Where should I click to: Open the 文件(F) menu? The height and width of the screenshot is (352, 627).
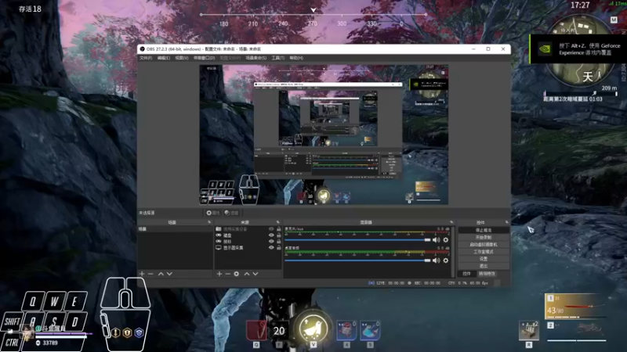coord(146,58)
